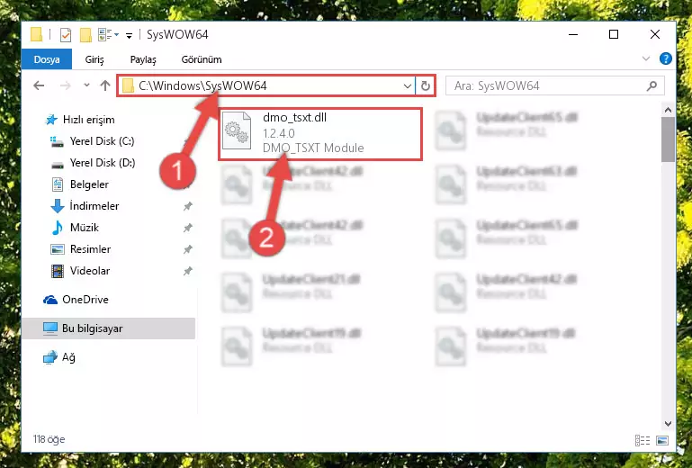Click the yellow folder icon in address bar

point(128,85)
